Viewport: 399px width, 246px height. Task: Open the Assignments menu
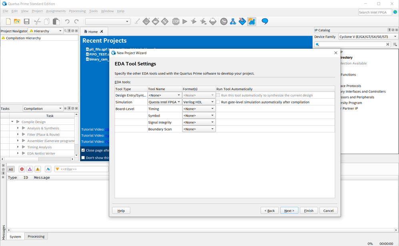[x=56, y=11]
